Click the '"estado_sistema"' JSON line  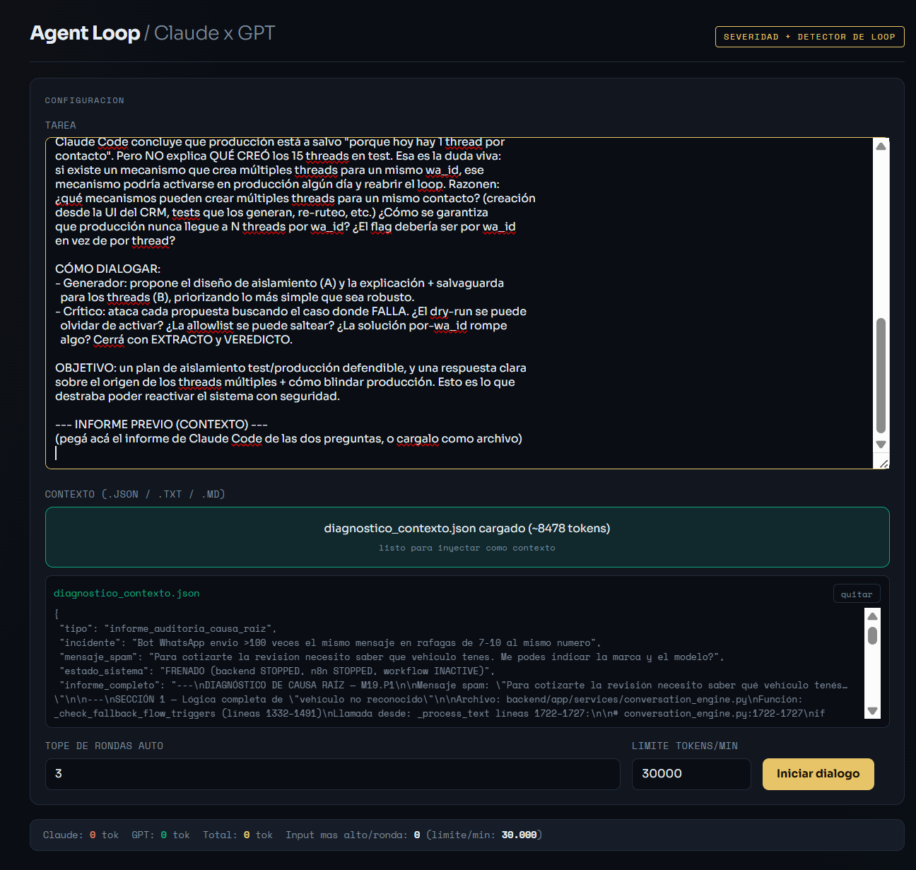[277, 671]
